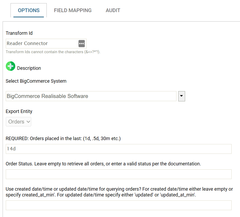This screenshot has height=217, width=240.
Task: Expand Description with the green plus icon
Action: [x=11, y=66]
